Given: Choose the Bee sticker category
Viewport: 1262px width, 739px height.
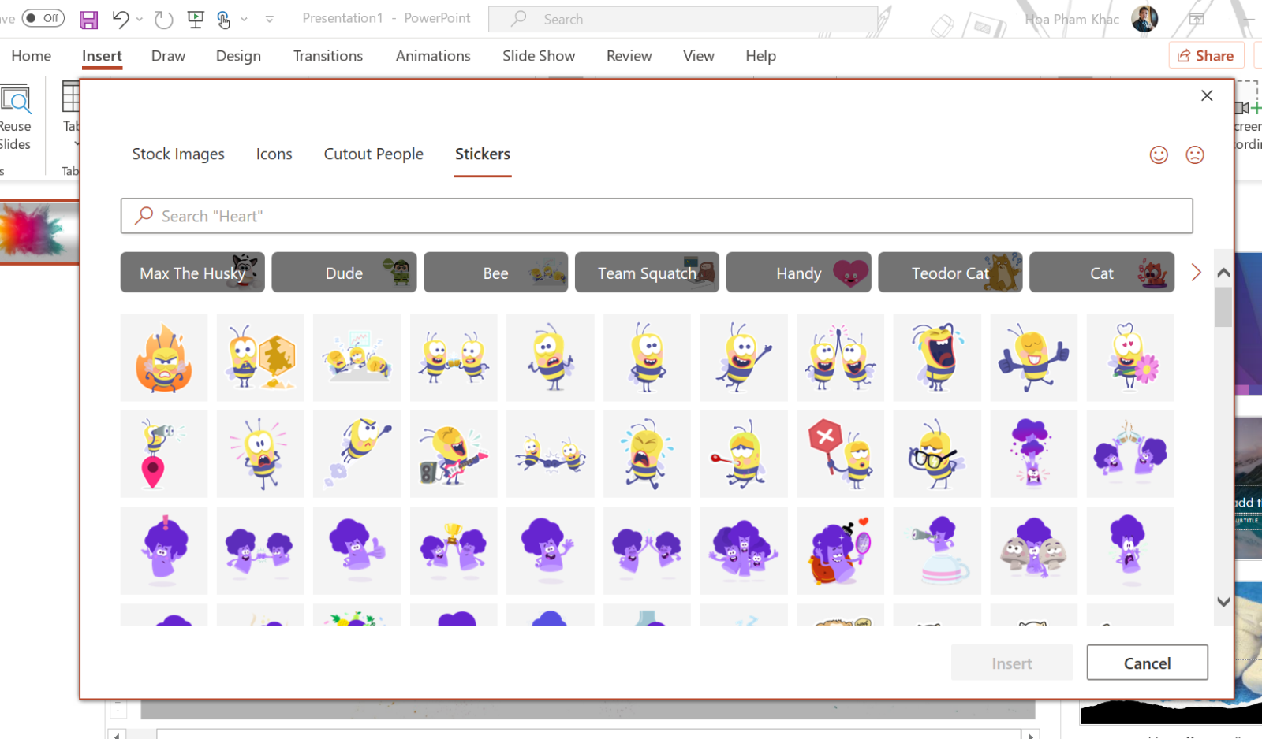Looking at the screenshot, I should tap(495, 273).
